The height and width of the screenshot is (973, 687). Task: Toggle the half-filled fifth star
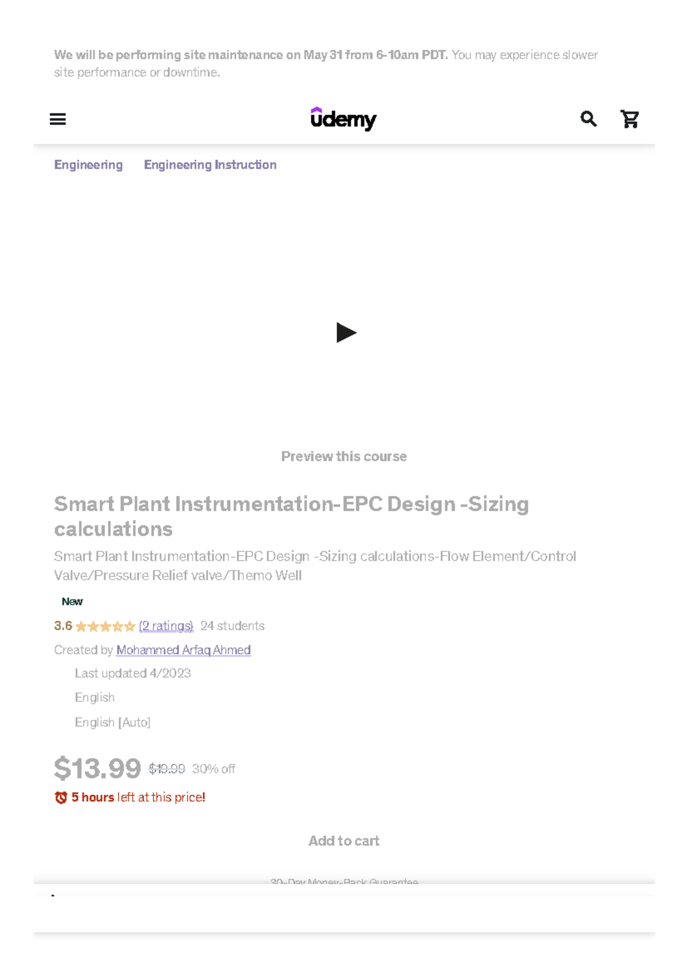[x=129, y=626]
